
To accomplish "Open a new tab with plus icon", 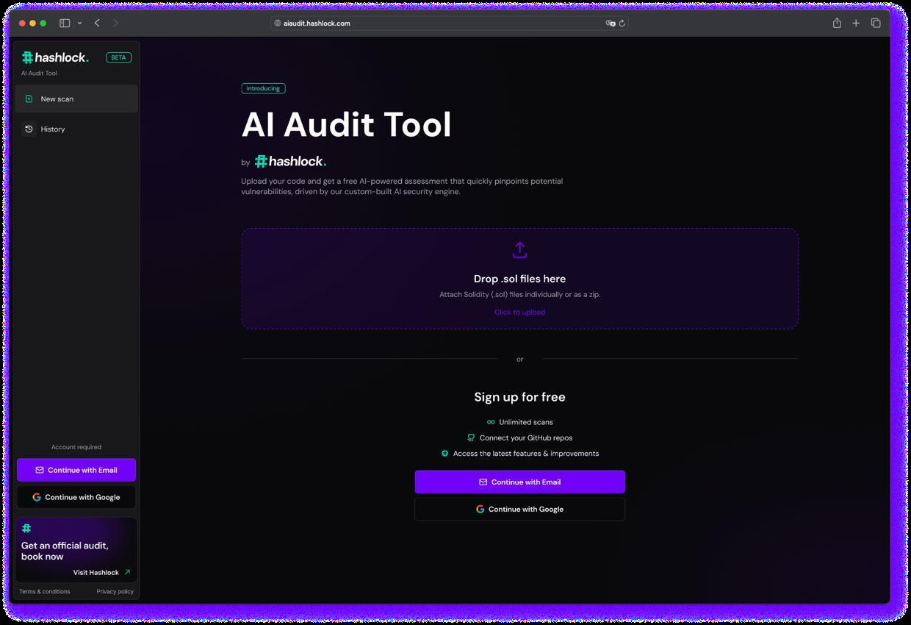I will point(856,24).
